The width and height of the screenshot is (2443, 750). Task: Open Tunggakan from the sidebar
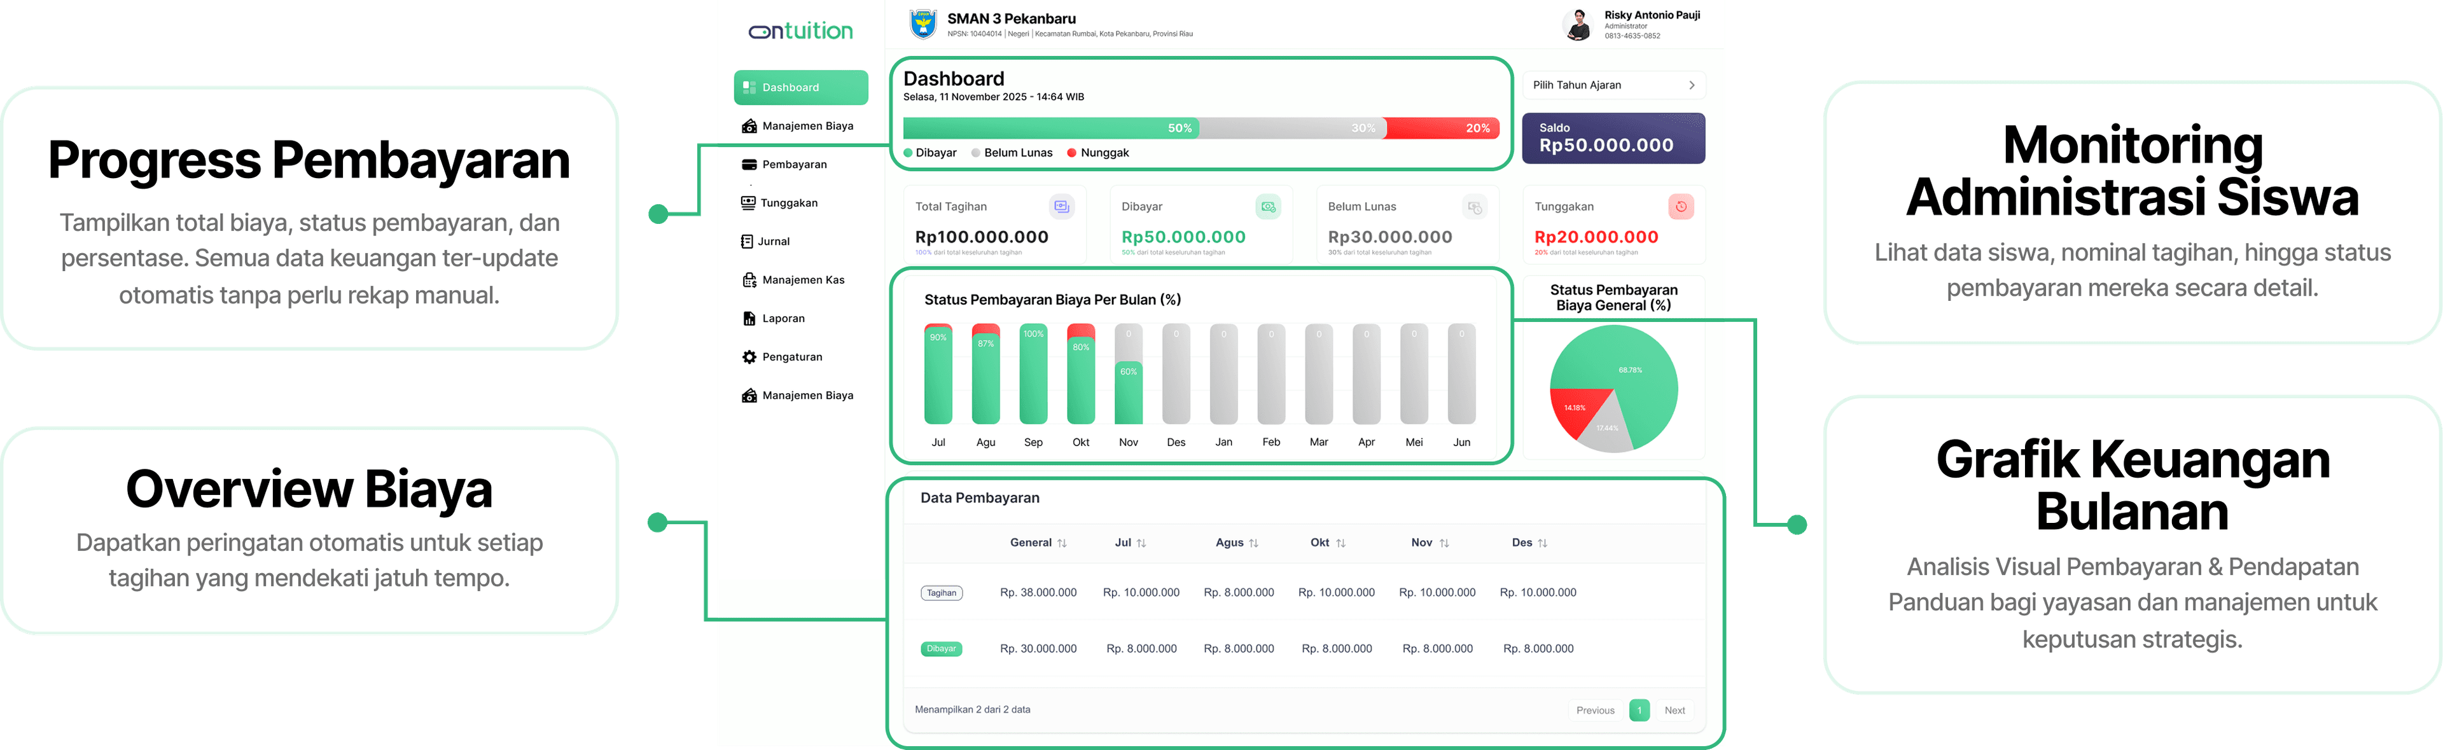click(x=748, y=202)
